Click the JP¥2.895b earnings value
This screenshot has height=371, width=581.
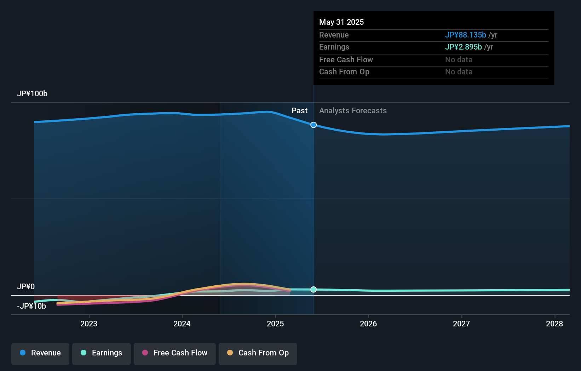point(463,47)
